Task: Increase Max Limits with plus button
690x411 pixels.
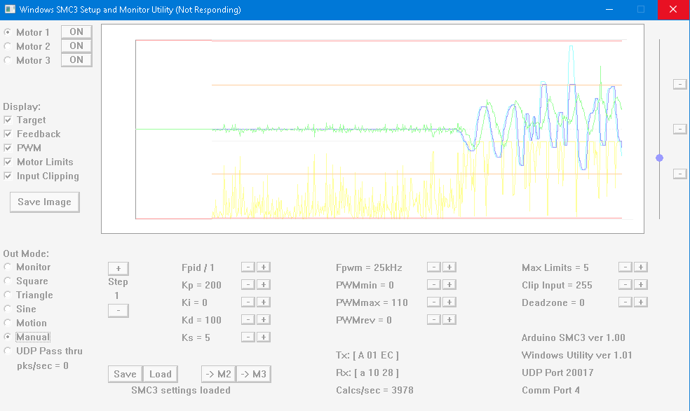Action: (x=640, y=267)
